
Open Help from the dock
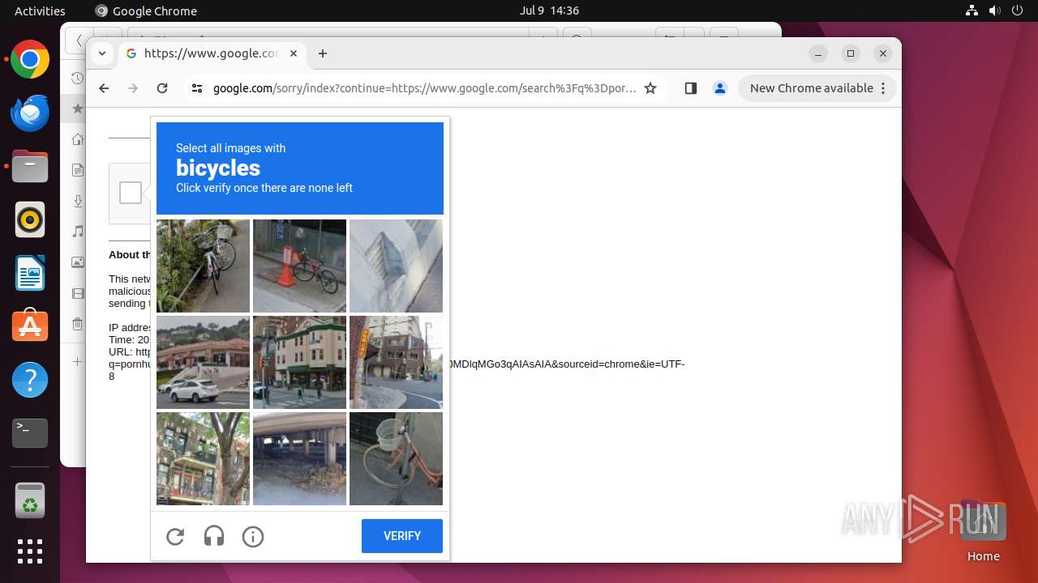[x=30, y=380]
